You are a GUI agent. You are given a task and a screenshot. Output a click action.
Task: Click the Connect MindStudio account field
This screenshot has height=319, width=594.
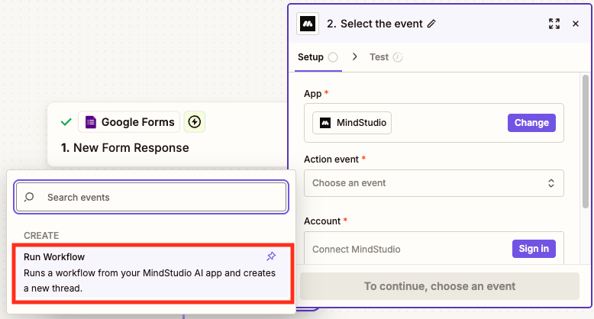coord(434,249)
